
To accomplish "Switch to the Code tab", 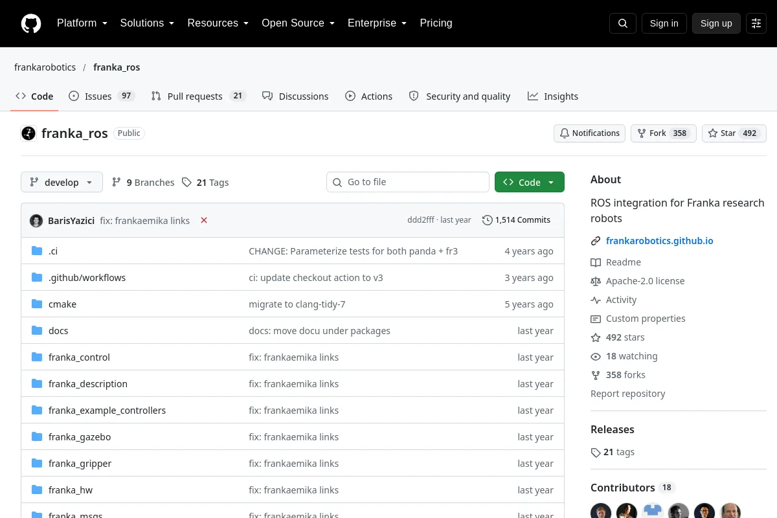I will (35, 96).
